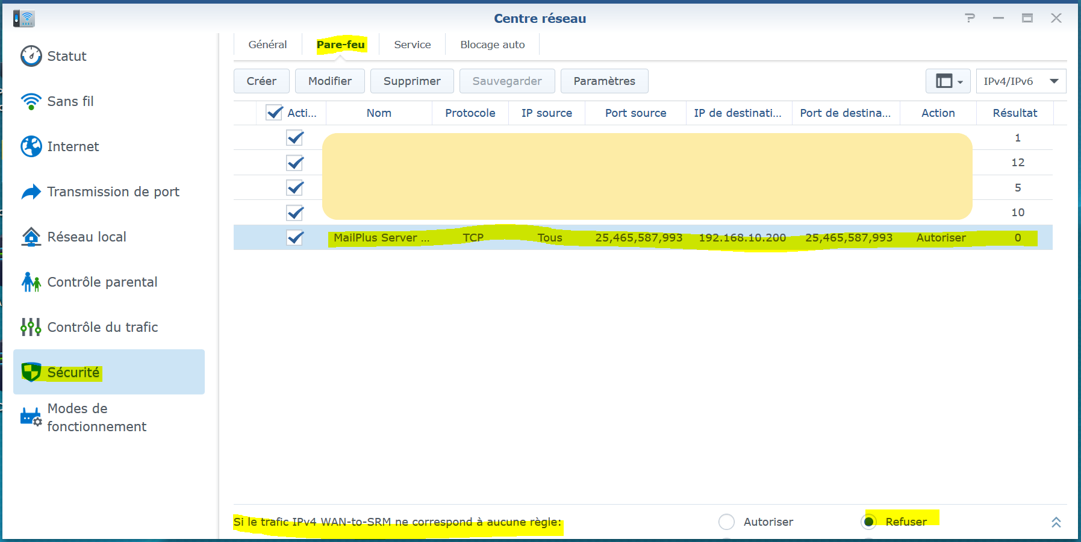Switch to the Blocage auto tab
The image size is (1081, 542).
pyautogui.click(x=492, y=45)
